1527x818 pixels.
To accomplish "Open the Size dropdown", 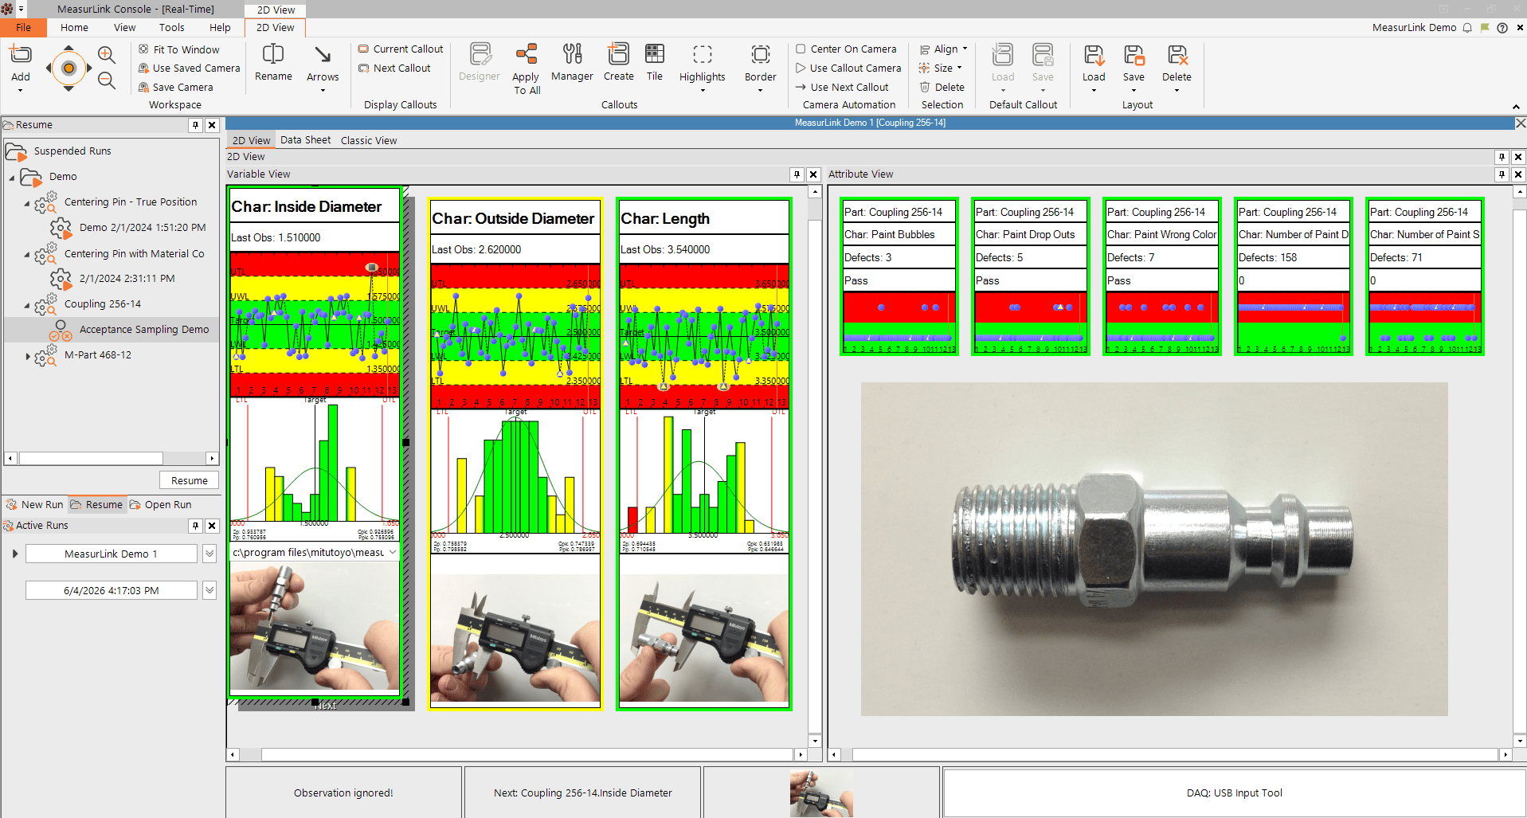I will click(941, 68).
